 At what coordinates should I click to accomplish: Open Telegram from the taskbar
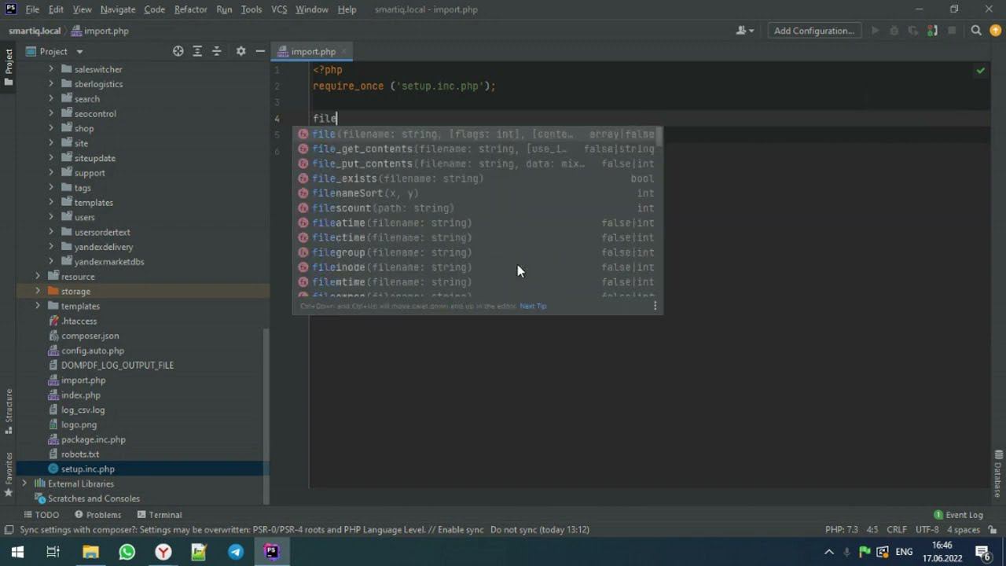tap(236, 552)
